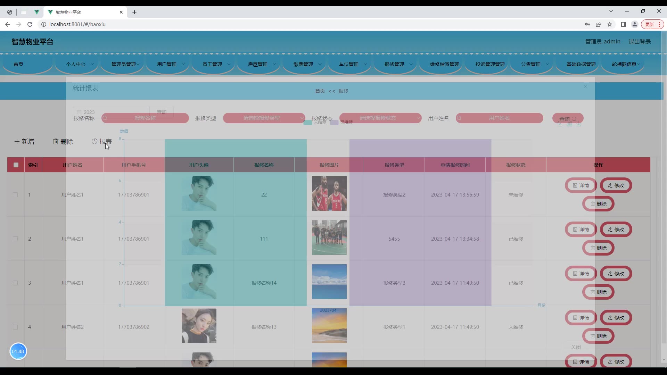Open the 2023 year picker in the dialog

(x=111, y=112)
